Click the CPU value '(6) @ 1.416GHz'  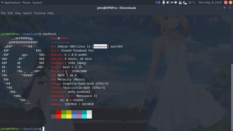tap(71, 100)
